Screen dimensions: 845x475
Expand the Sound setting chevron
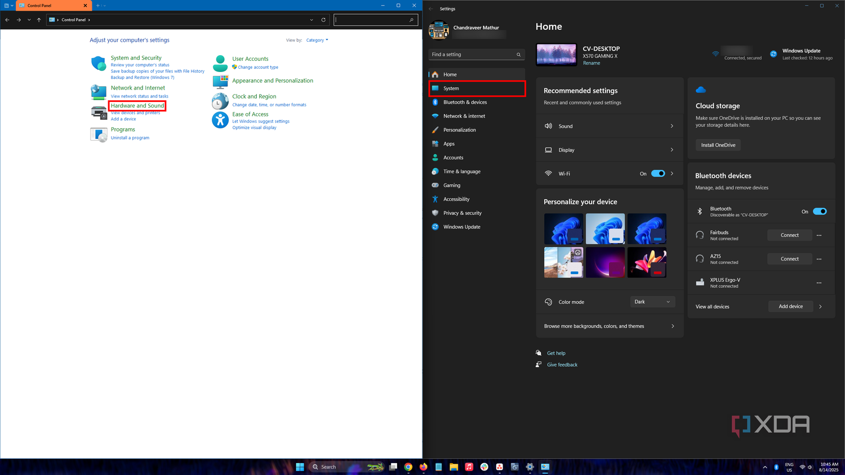pyautogui.click(x=672, y=126)
